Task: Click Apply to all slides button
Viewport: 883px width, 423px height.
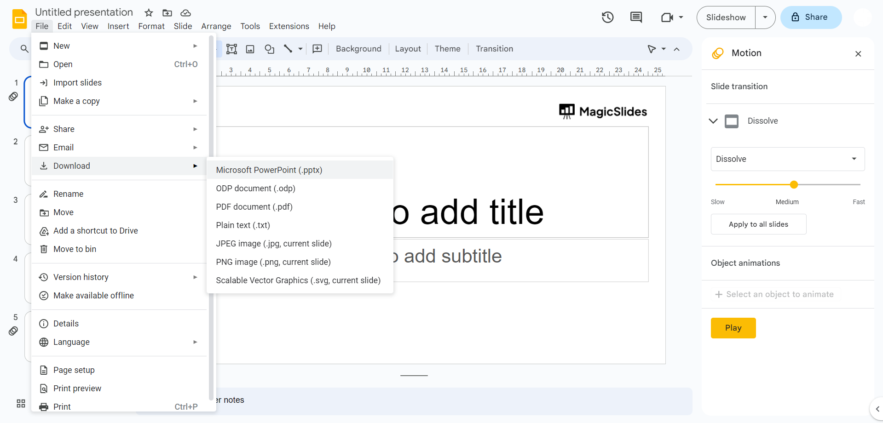Action: 758,224
